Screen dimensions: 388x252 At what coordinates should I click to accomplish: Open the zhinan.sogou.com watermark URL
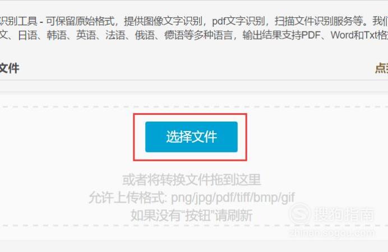point(332,233)
